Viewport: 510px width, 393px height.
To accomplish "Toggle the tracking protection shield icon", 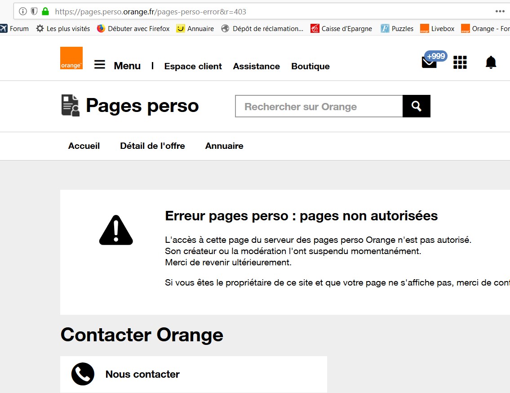I will coord(34,12).
